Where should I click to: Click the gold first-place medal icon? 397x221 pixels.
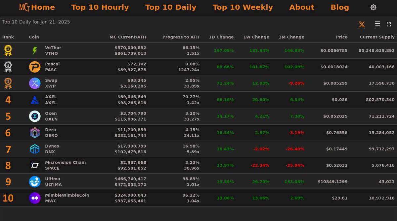pyautogui.click(x=8, y=50)
